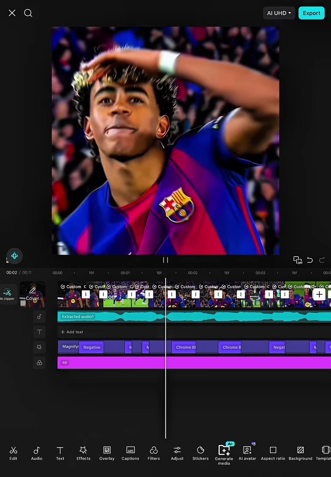Screen dimensions: 331x477
Task: Close the editor with the X icon
Action: click(12, 13)
